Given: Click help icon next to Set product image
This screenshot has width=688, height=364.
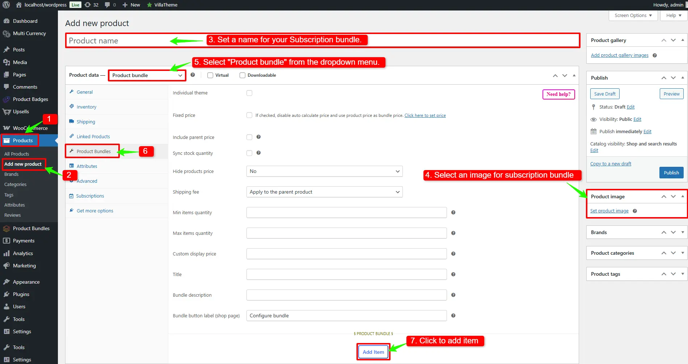Looking at the screenshot, I should click(635, 211).
